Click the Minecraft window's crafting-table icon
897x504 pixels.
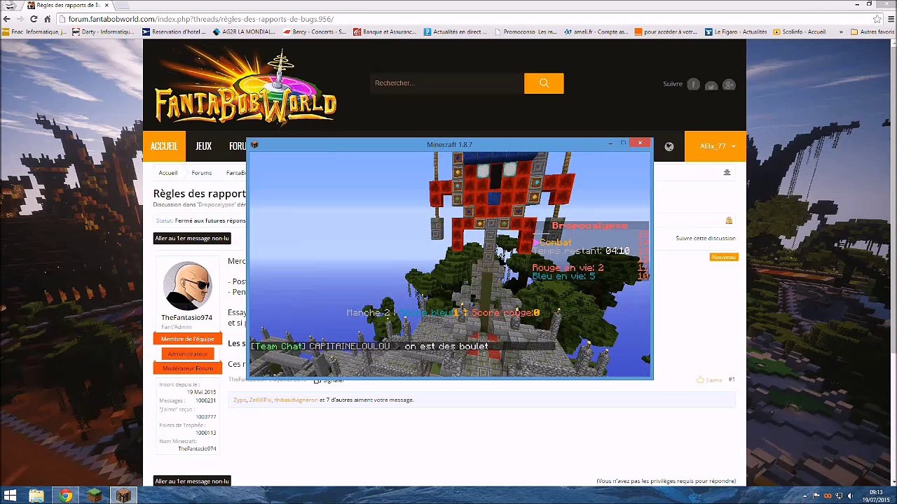coord(254,145)
